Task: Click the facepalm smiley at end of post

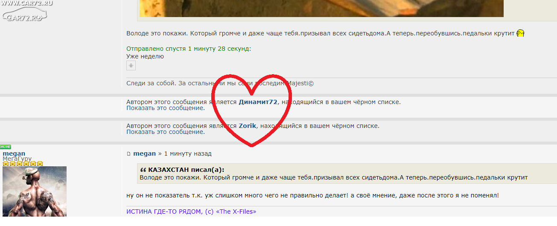Action: coord(520,33)
